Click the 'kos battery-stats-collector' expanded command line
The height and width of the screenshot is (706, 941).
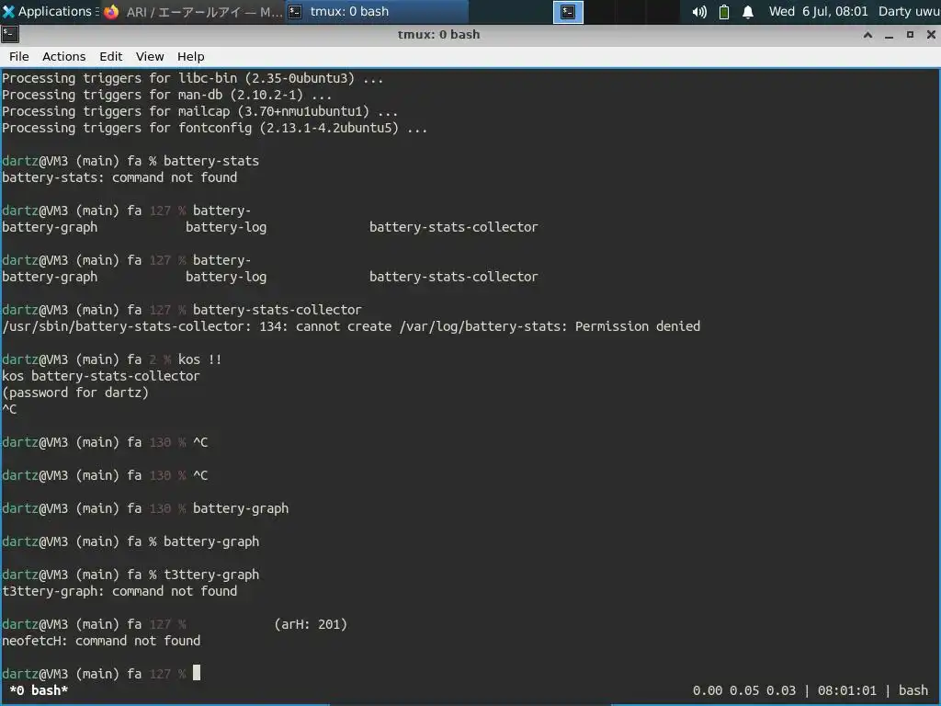[101, 376]
